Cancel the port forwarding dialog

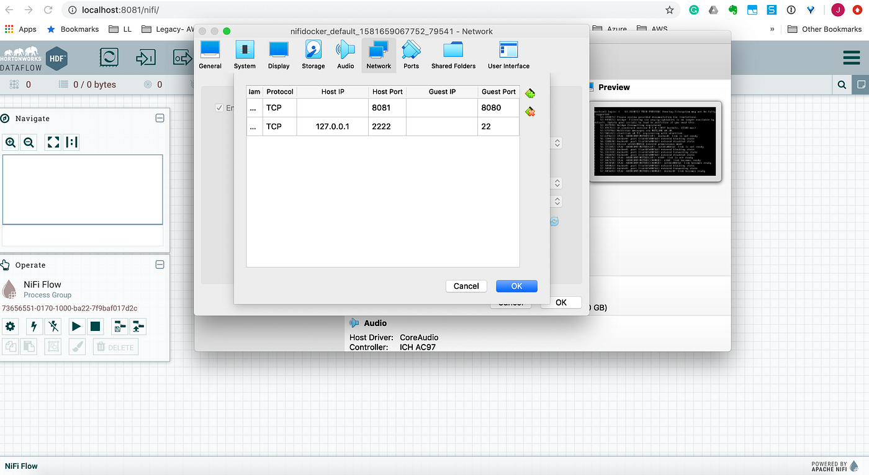466,286
